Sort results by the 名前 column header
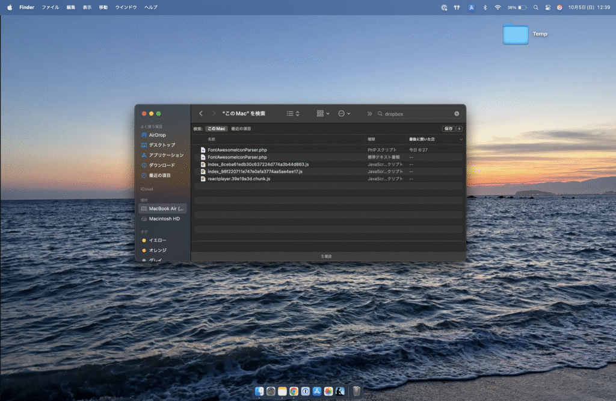The height and width of the screenshot is (401, 616). click(x=211, y=139)
